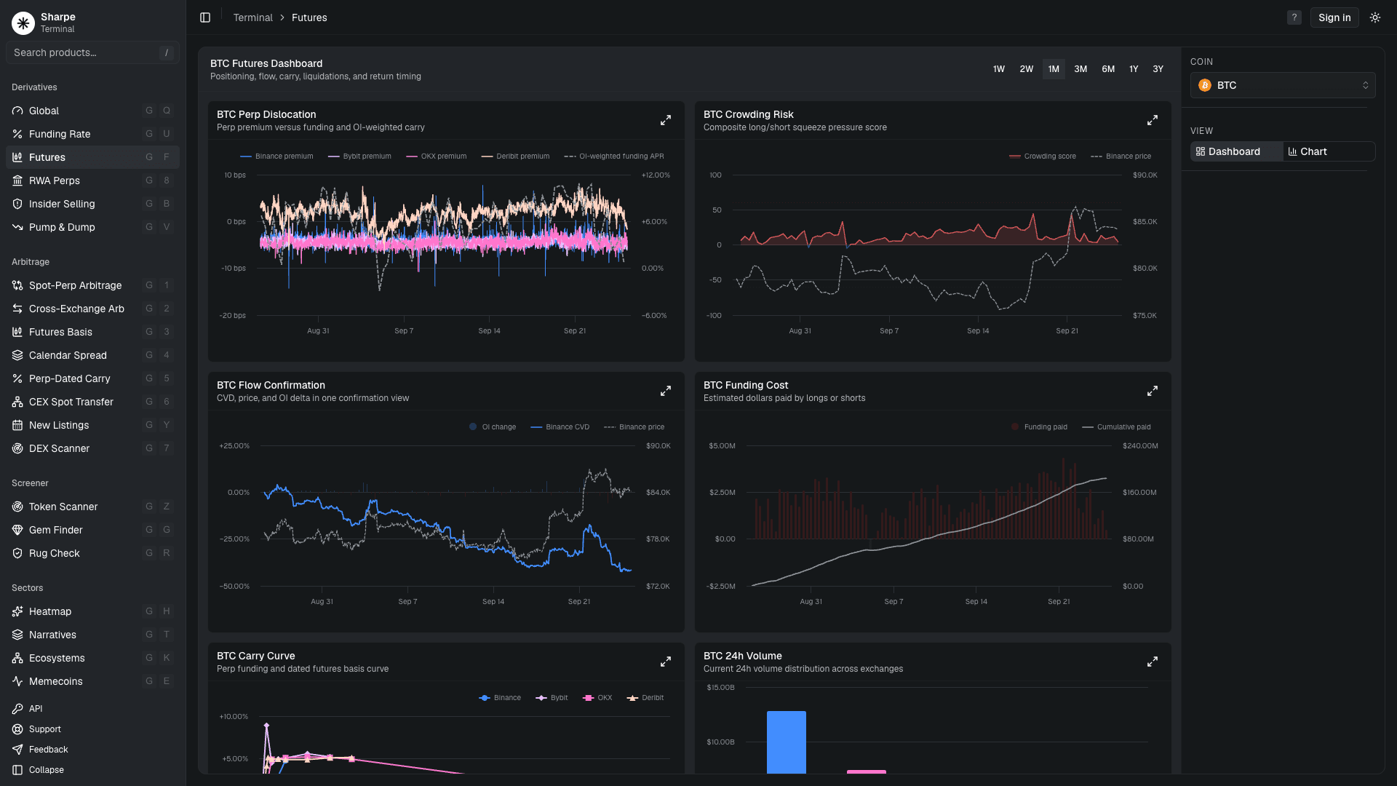
Task: Open the Global derivatives page icon
Action: coord(17,111)
